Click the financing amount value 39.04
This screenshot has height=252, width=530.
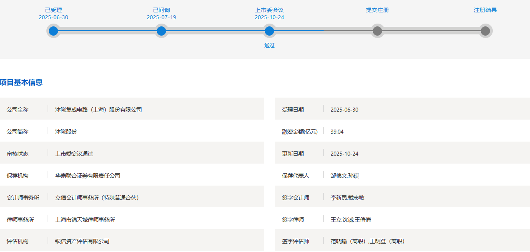click(x=337, y=132)
